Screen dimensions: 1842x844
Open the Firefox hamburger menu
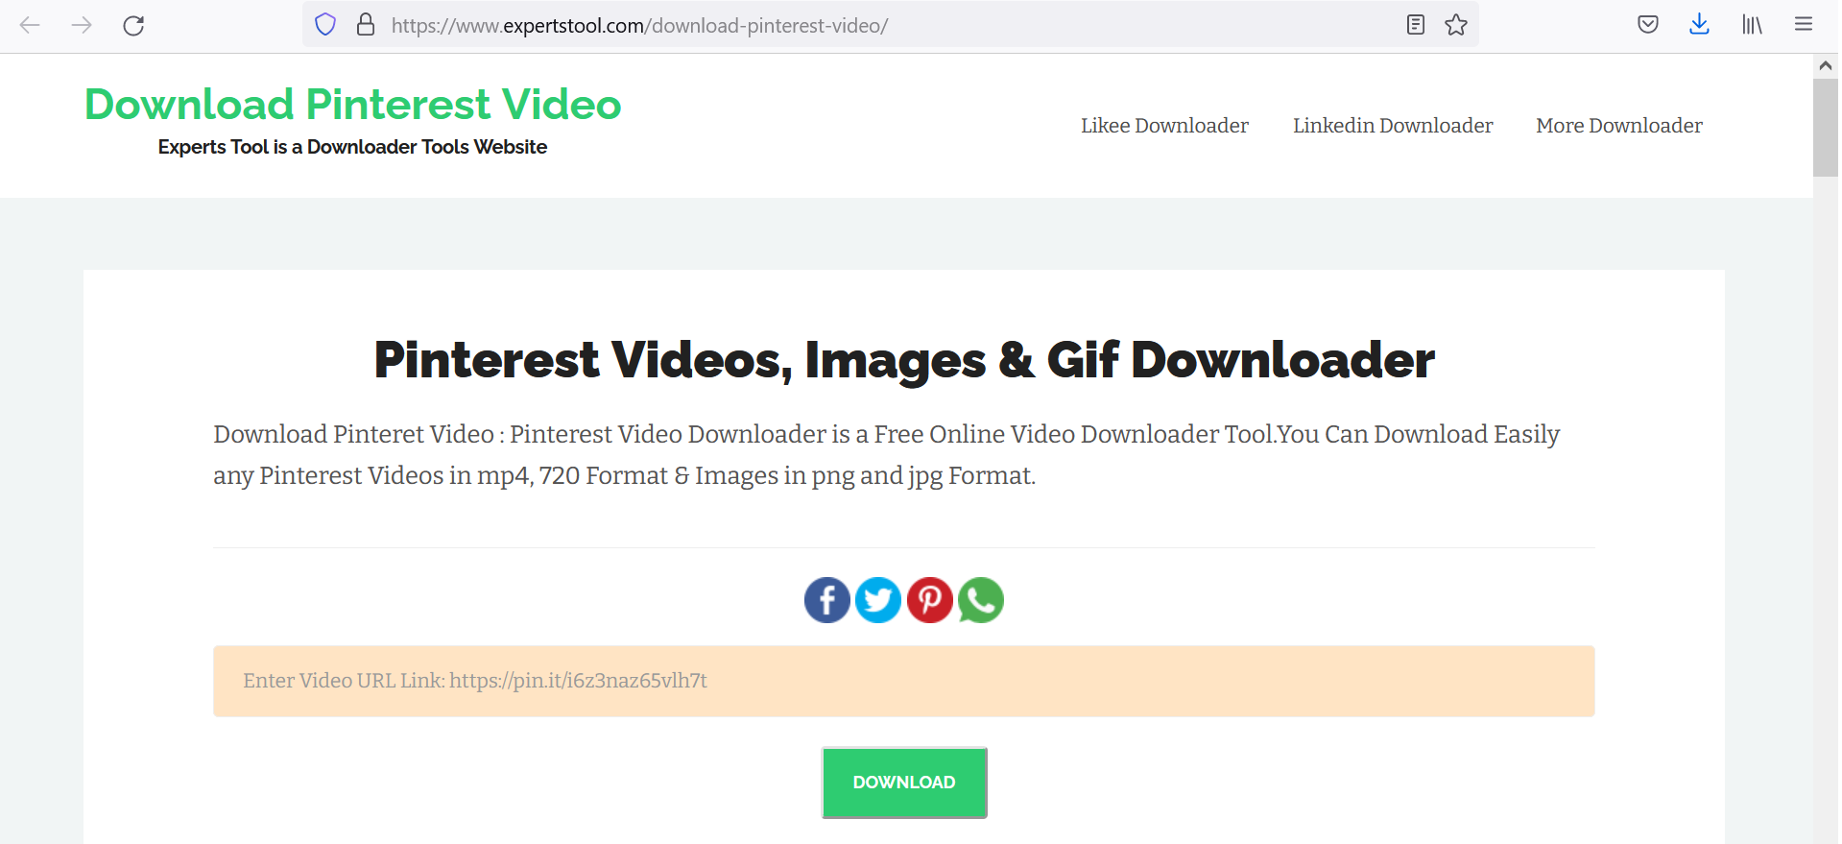tap(1804, 25)
